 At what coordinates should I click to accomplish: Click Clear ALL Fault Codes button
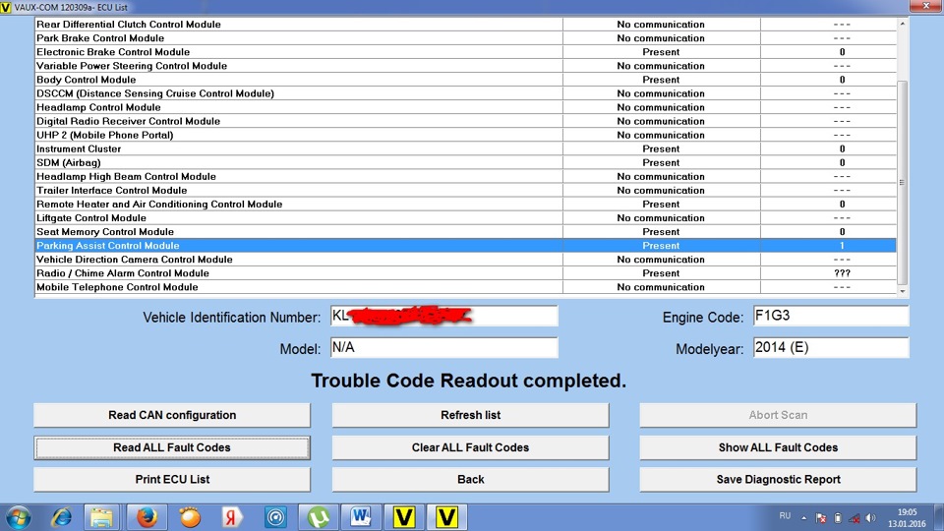click(x=470, y=447)
